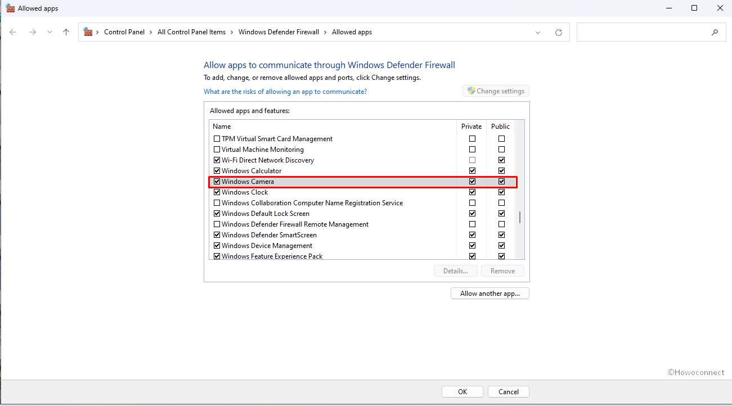Screen dimensions: 732x406
Task: Expand chevron after All Control Panel Items
Action: click(232, 32)
